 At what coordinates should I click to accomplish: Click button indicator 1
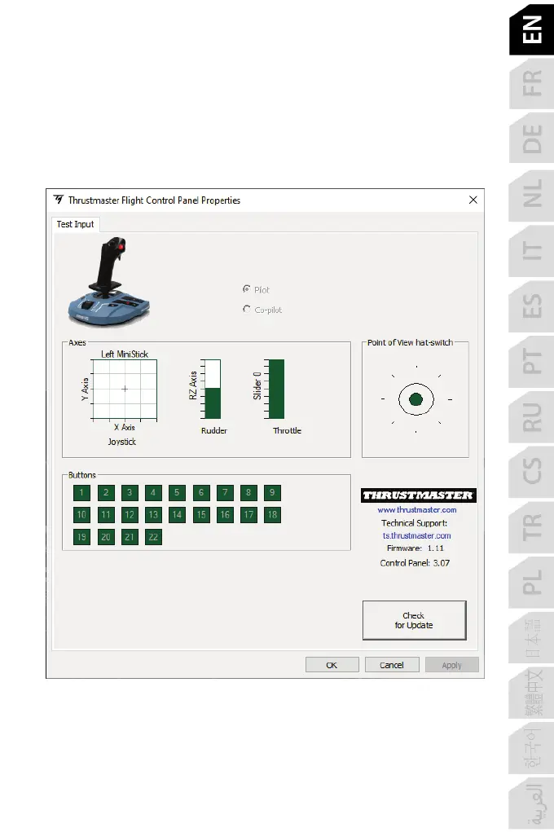coord(81,493)
